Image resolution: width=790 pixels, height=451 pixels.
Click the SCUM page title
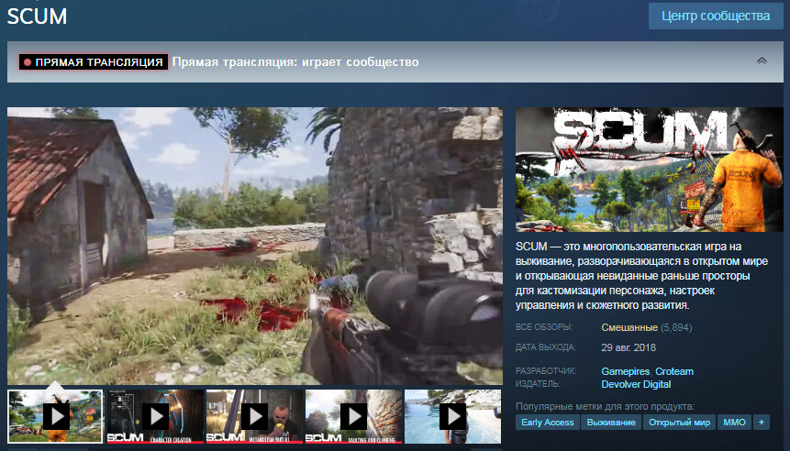pos(37,16)
